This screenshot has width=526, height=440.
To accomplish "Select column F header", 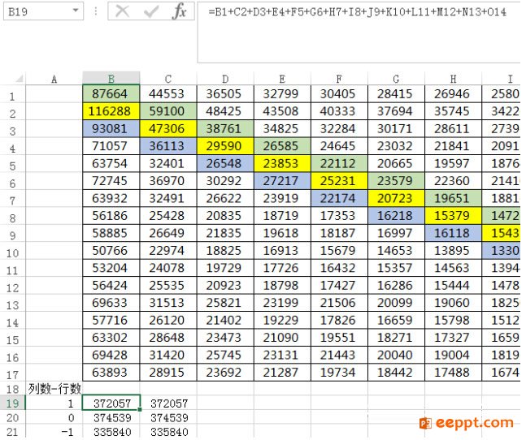I will click(339, 79).
